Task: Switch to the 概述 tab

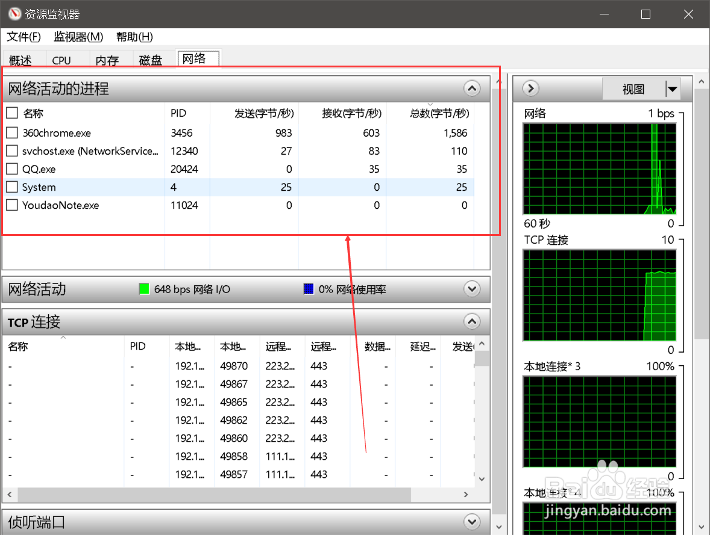Action: point(20,60)
